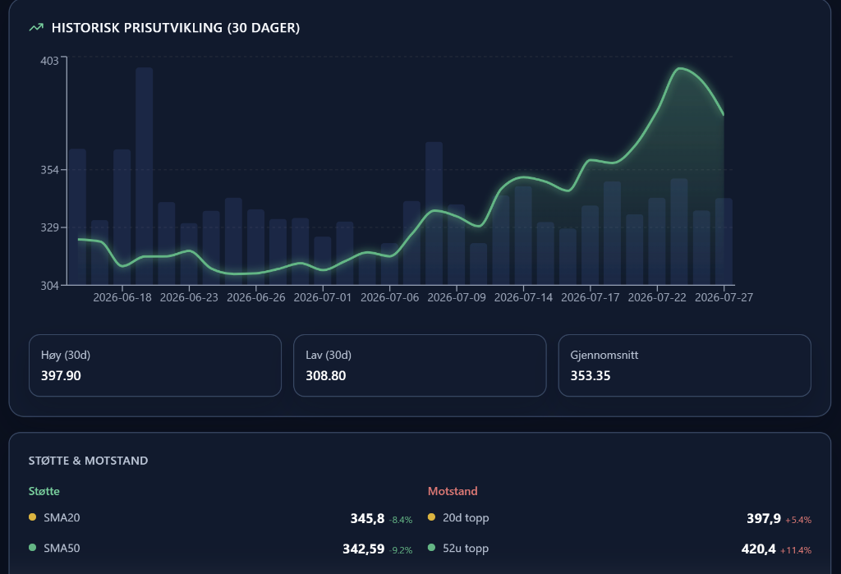Click the +5.4% change figure
841x574 pixels.
(x=798, y=520)
